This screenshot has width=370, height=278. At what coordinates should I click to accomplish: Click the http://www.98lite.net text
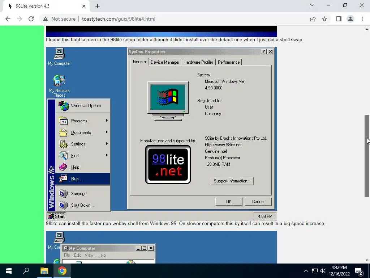point(223,145)
